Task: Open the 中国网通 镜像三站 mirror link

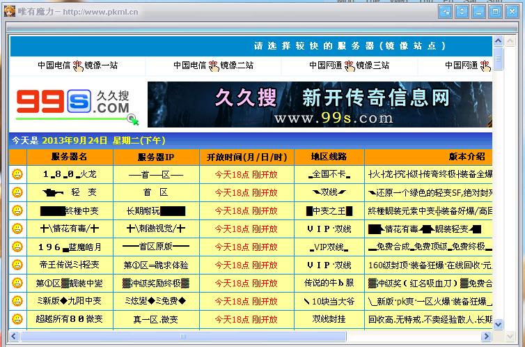Action: tap(349, 65)
